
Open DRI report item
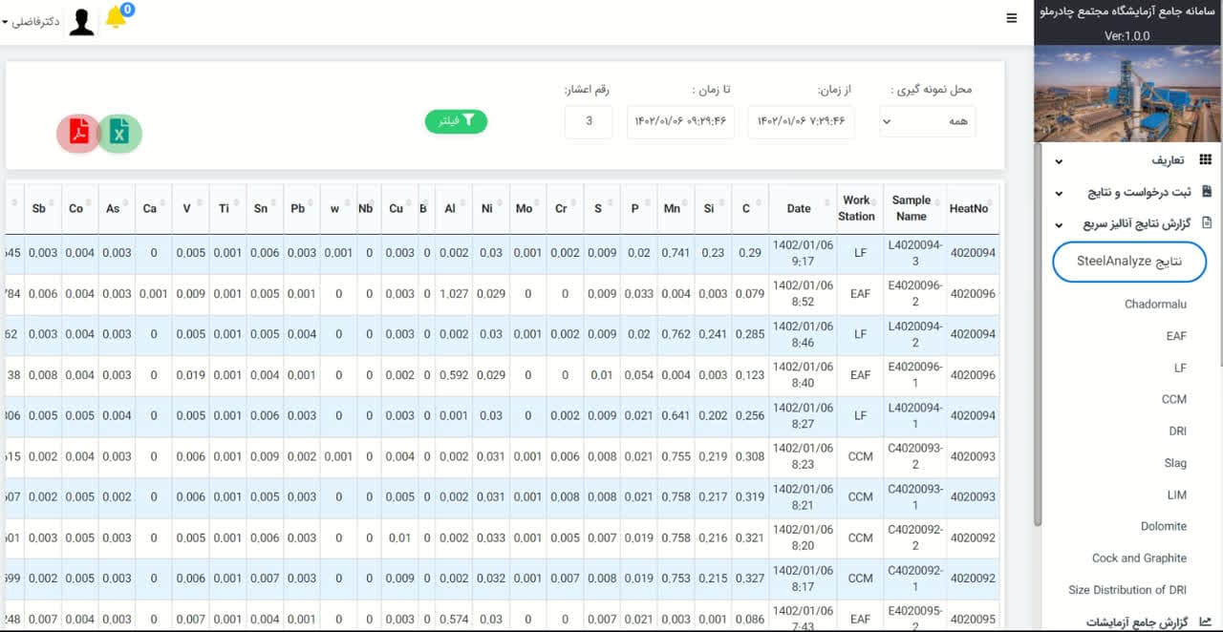(x=1177, y=432)
